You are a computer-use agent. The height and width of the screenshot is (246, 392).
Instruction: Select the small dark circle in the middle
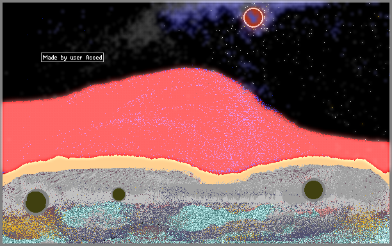[118, 194]
